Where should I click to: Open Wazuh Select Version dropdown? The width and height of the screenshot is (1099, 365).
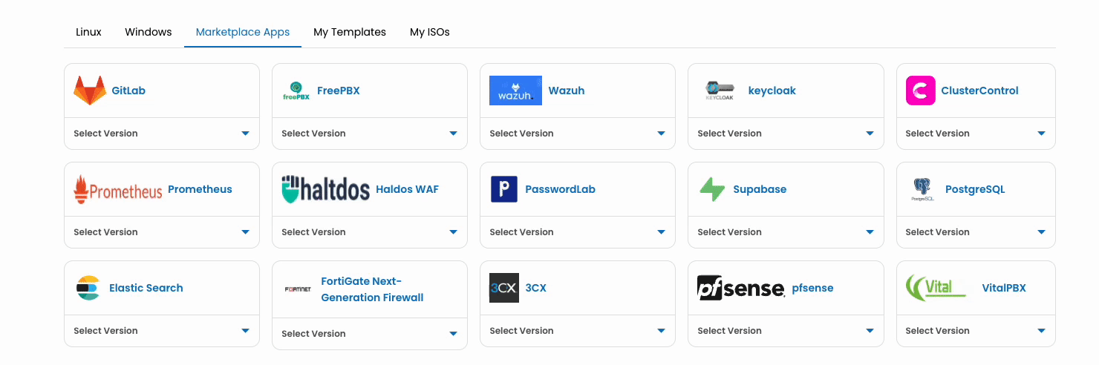point(578,134)
